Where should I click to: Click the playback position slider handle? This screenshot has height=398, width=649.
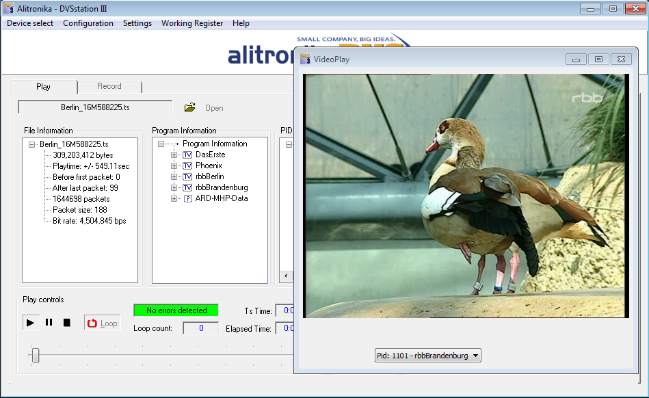tap(36, 355)
